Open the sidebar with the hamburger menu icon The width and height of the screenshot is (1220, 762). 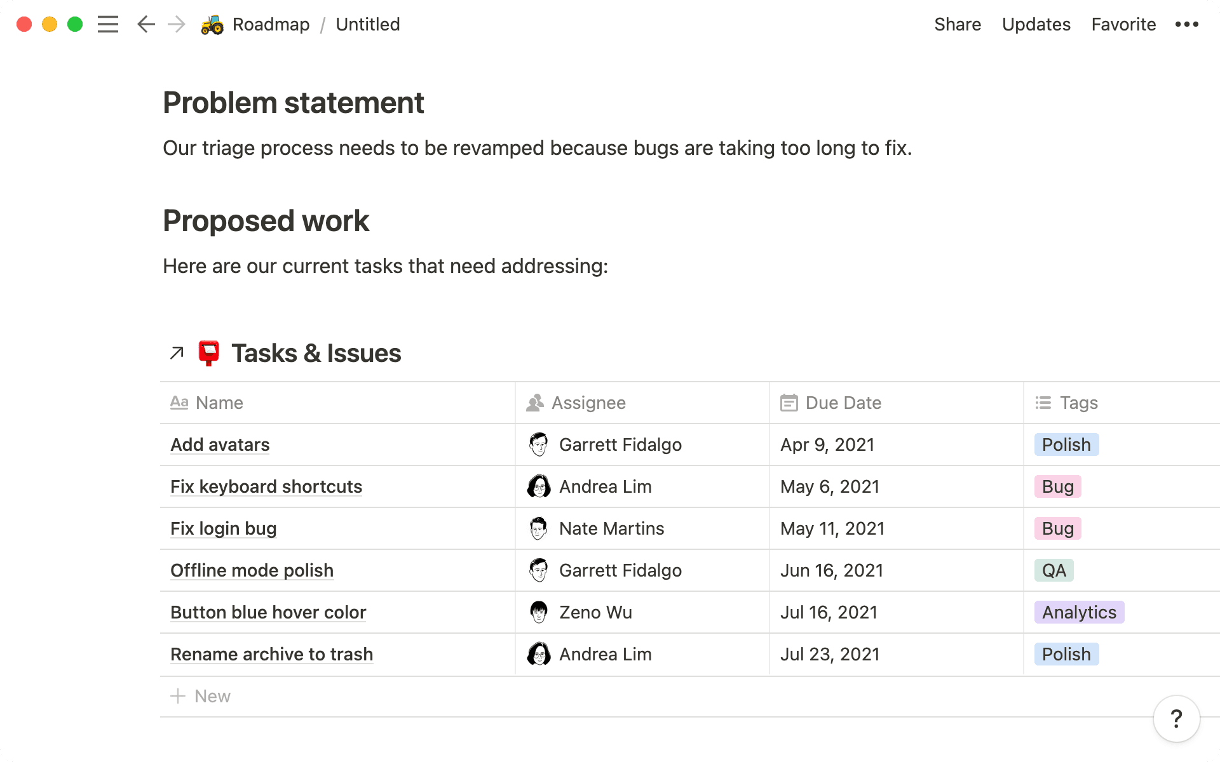tap(108, 24)
